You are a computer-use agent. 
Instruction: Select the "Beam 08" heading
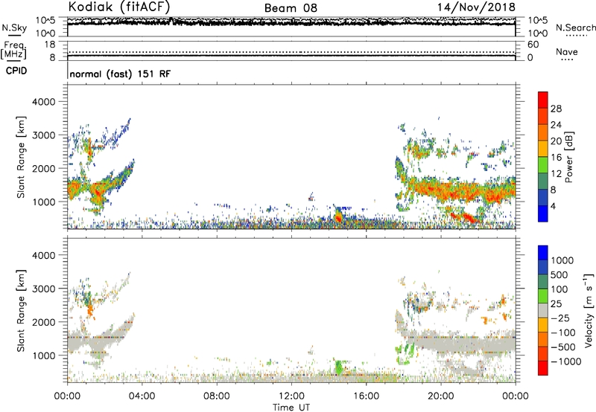coord(291,8)
